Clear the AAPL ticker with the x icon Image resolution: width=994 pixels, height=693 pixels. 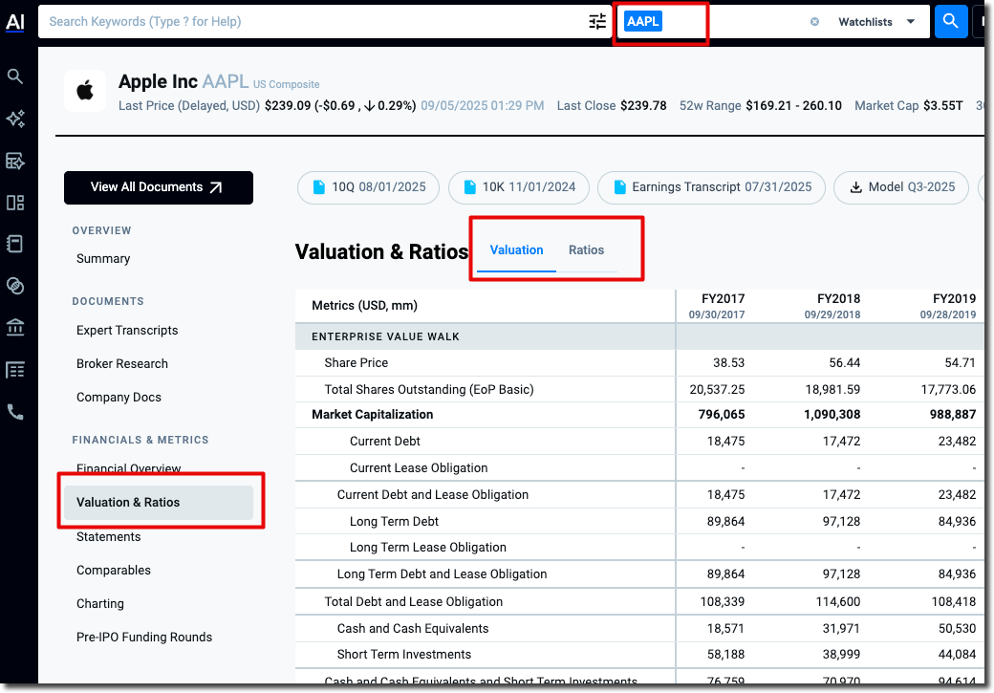[814, 22]
